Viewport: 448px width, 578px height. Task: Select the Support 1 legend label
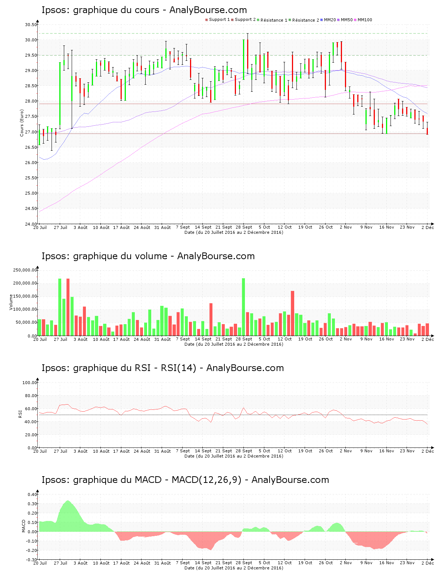219,20
